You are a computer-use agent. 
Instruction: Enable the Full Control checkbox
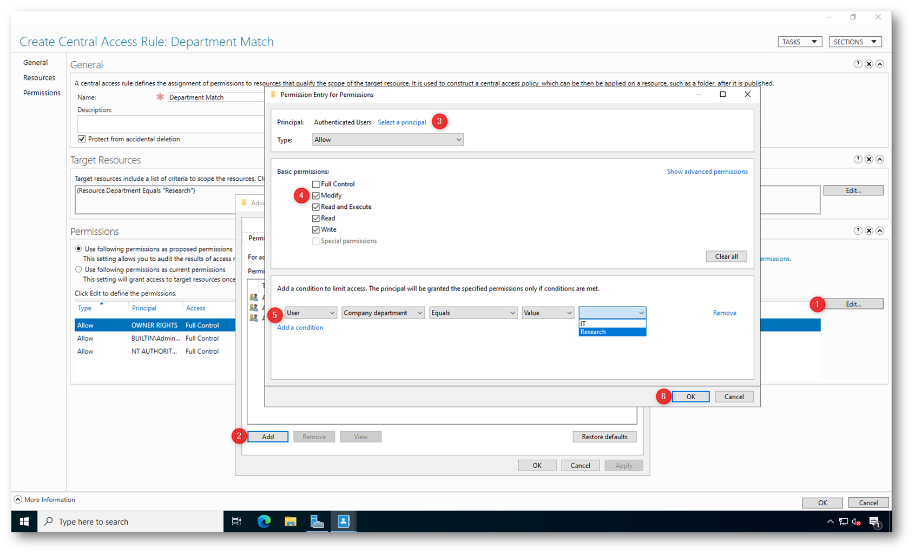coord(316,184)
